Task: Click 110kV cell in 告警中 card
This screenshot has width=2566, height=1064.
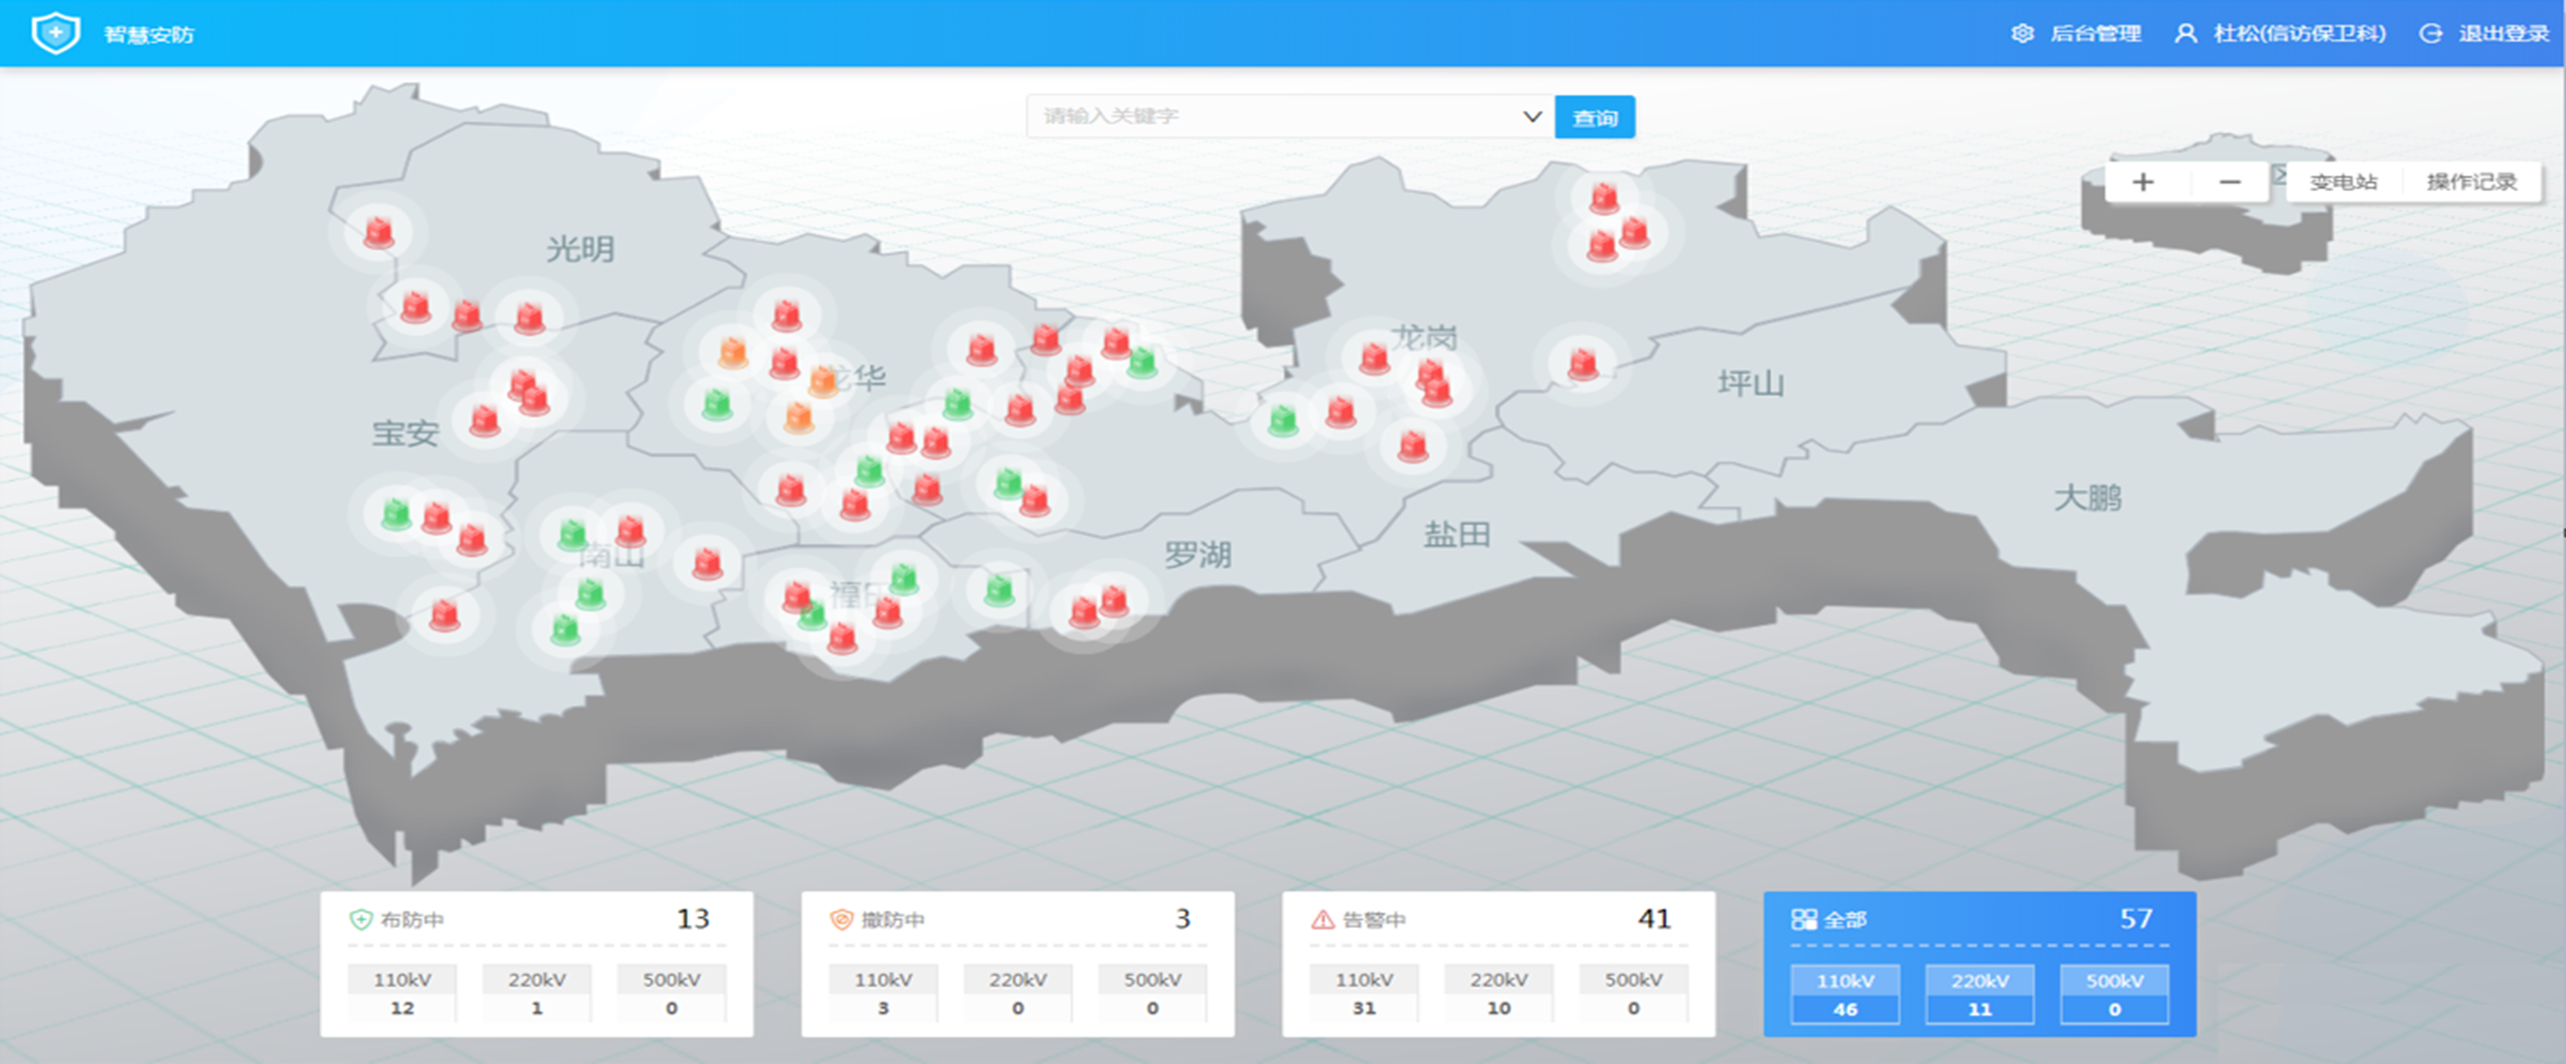Action: pos(1365,994)
